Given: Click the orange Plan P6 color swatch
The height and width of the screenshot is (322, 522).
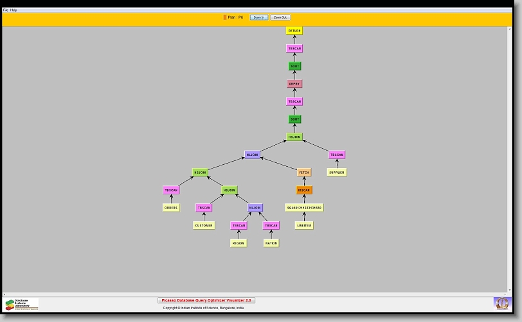Looking at the screenshot, I should click(x=225, y=17).
